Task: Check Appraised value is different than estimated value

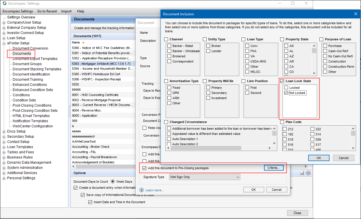Action: [169, 134]
